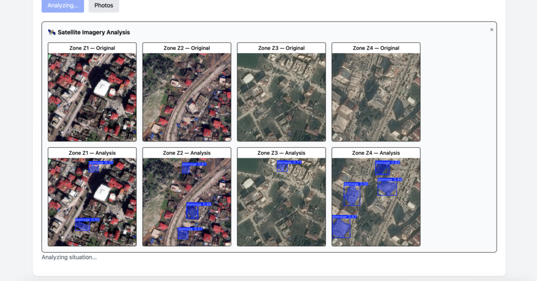Close the Satellite Imagery Analysis panel

tap(491, 30)
